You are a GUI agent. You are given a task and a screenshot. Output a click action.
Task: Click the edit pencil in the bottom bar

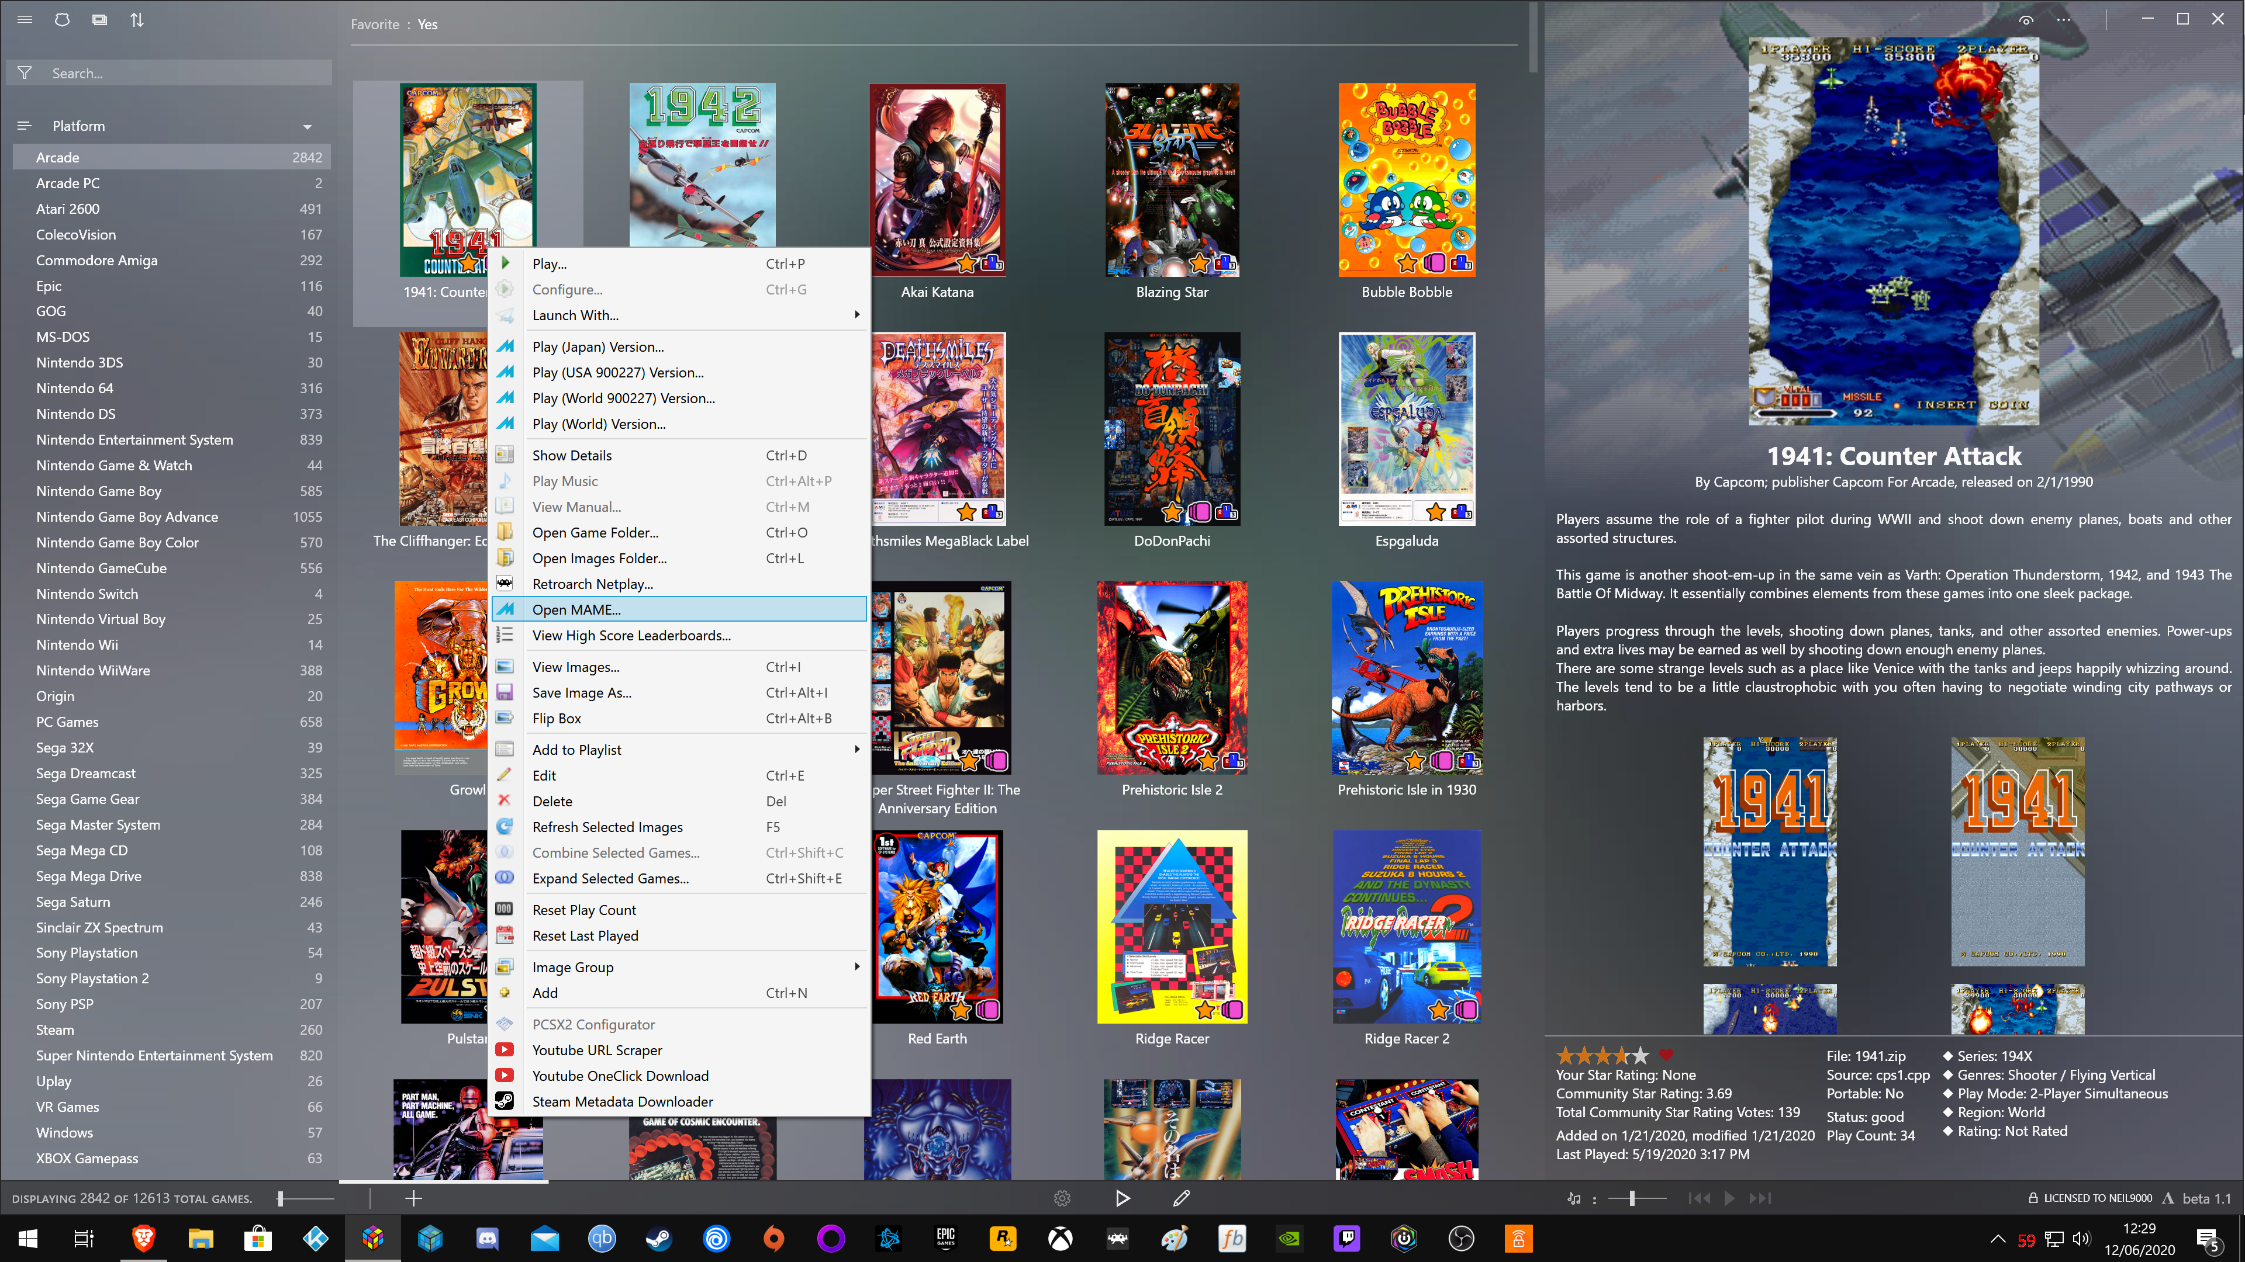(x=1181, y=1198)
